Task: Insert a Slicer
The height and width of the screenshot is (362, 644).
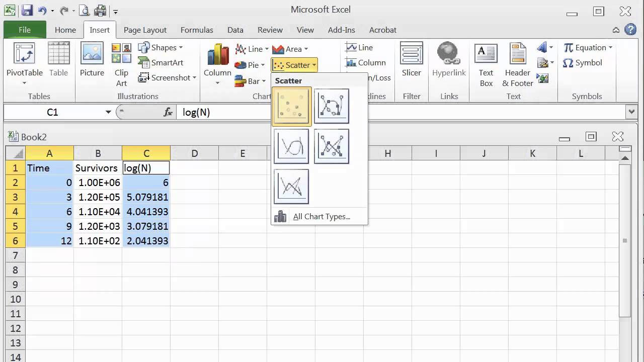Action: [411, 60]
